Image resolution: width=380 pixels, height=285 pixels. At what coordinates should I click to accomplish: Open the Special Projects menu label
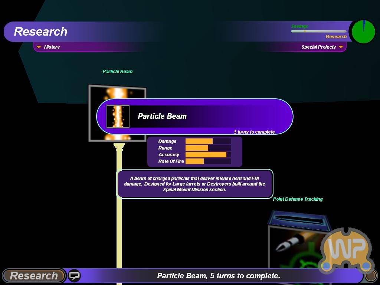(x=318, y=47)
